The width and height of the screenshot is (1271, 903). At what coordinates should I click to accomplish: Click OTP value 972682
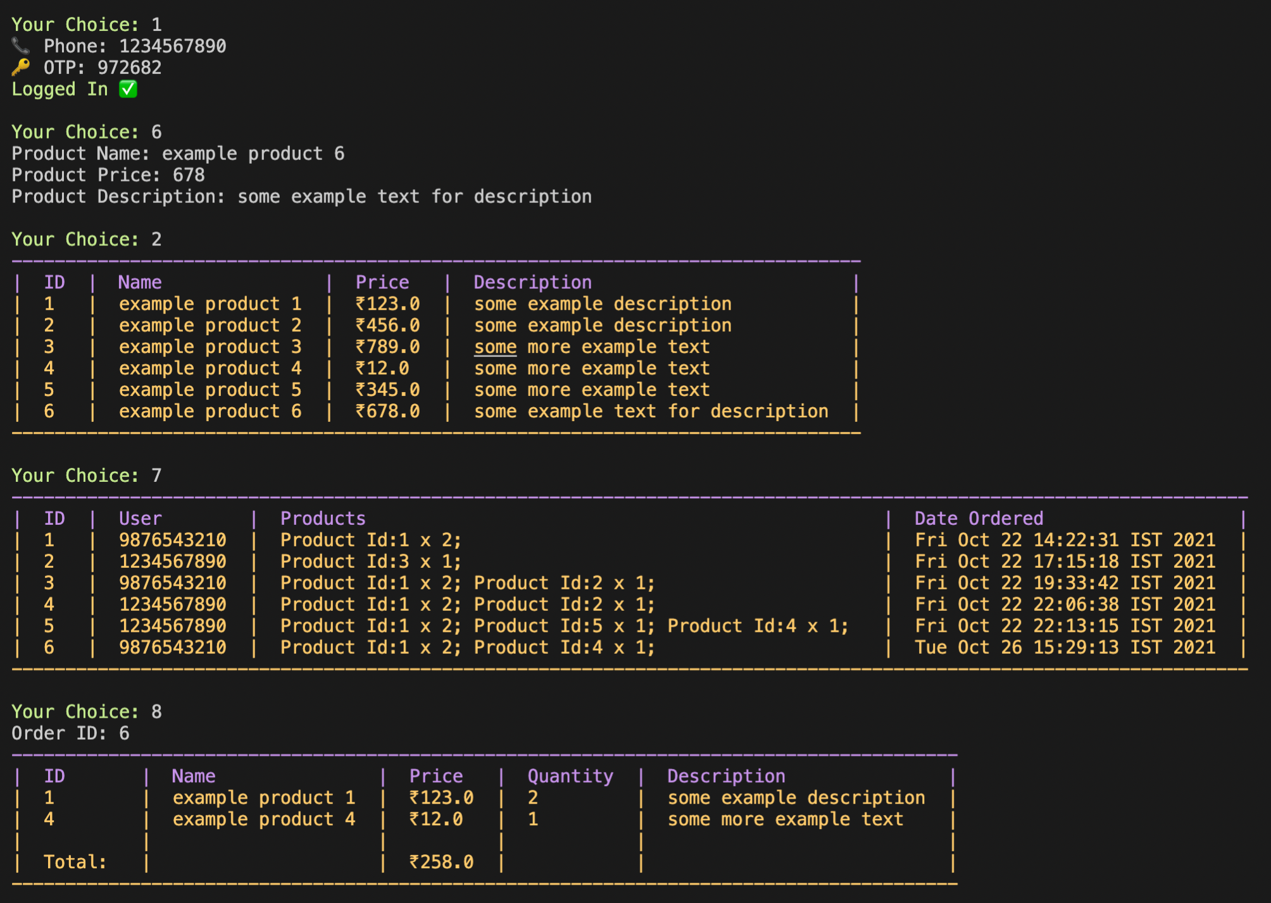(x=130, y=68)
